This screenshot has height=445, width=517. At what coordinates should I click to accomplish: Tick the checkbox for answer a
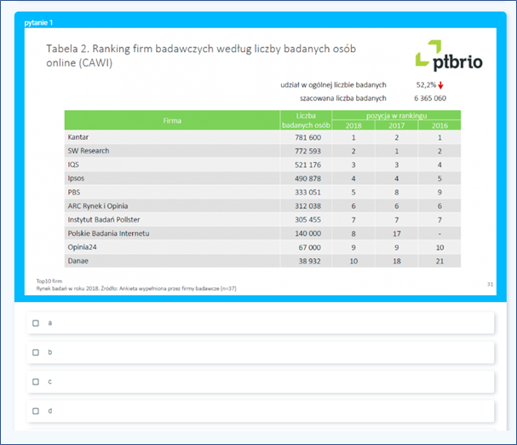(36, 323)
